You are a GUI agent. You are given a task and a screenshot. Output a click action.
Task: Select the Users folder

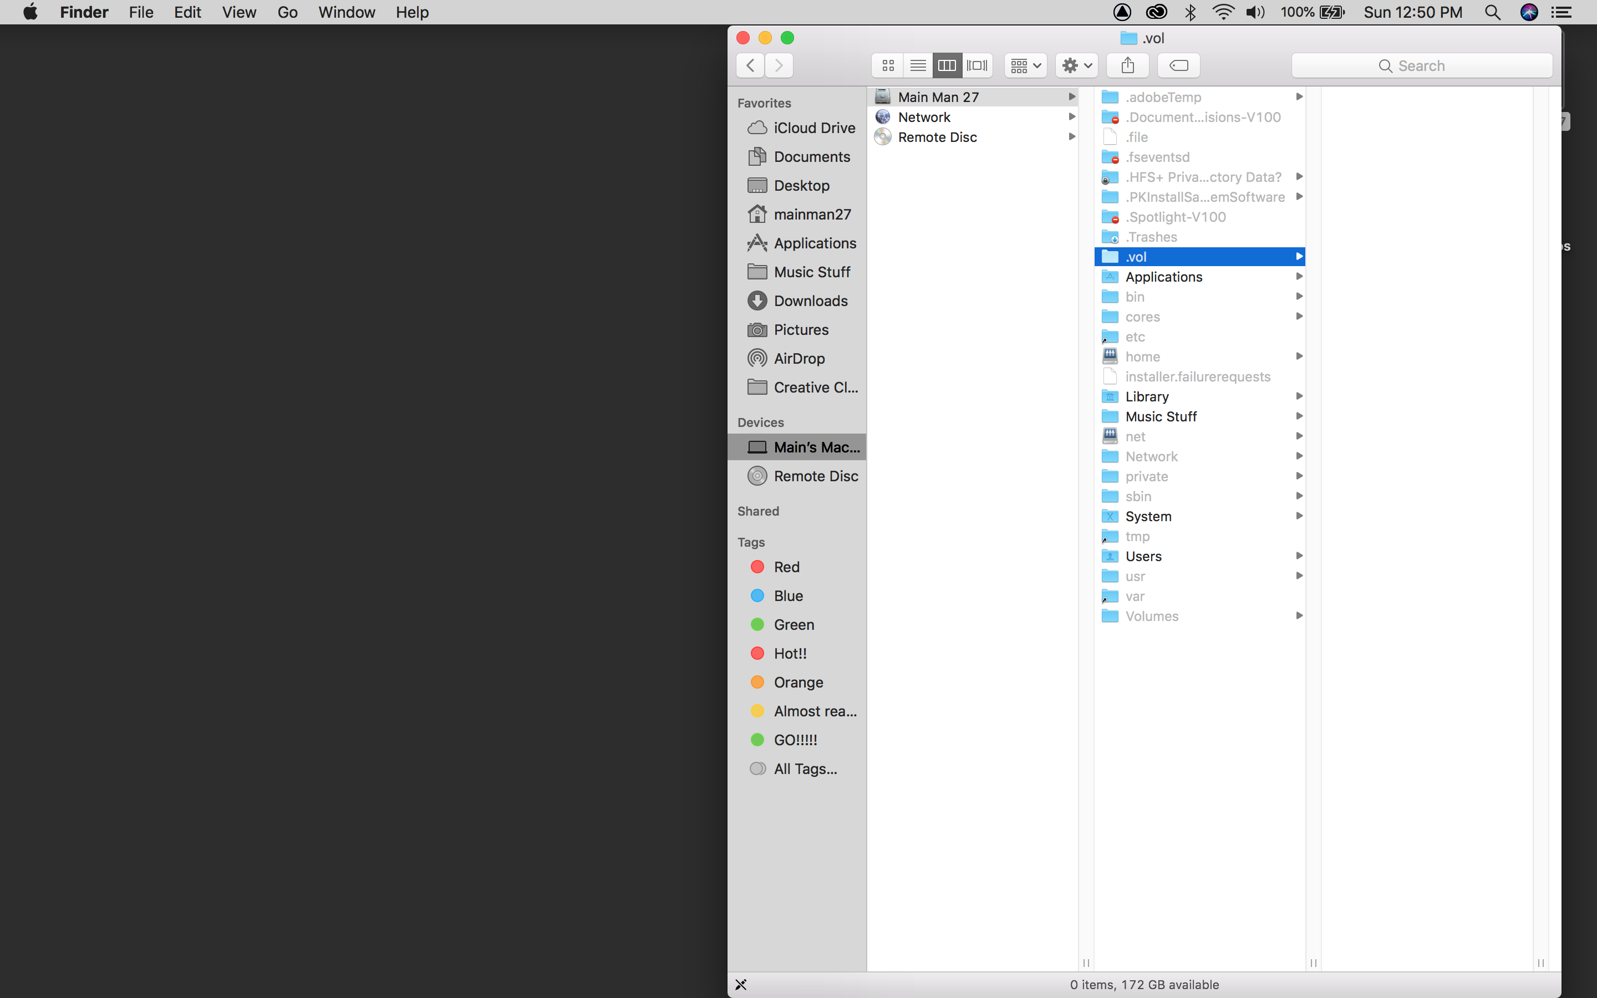[1143, 557]
